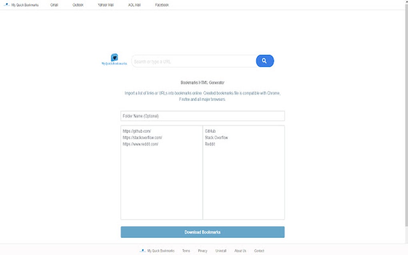
Task: Click the bookmark icon in the footer
Action: (x=142, y=251)
